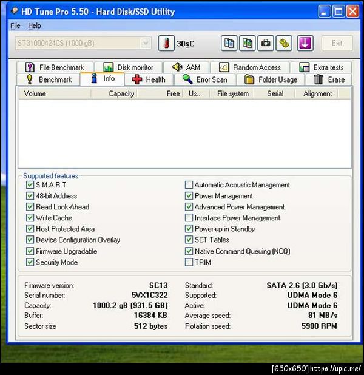Switch to the AAM tab
The height and width of the screenshot is (375, 364).
[x=186, y=67]
